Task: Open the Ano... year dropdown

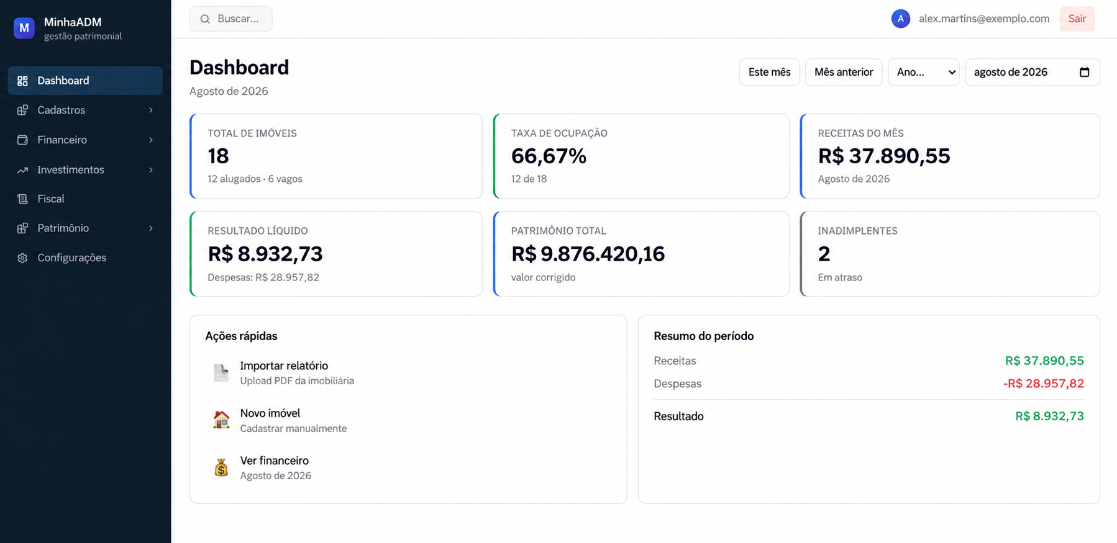Action: pyautogui.click(x=924, y=72)
